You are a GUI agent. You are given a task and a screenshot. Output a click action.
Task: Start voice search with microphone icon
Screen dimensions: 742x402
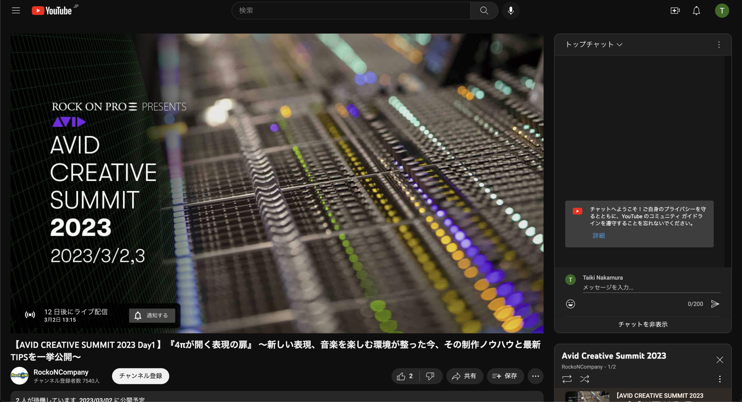coord(511,11)
